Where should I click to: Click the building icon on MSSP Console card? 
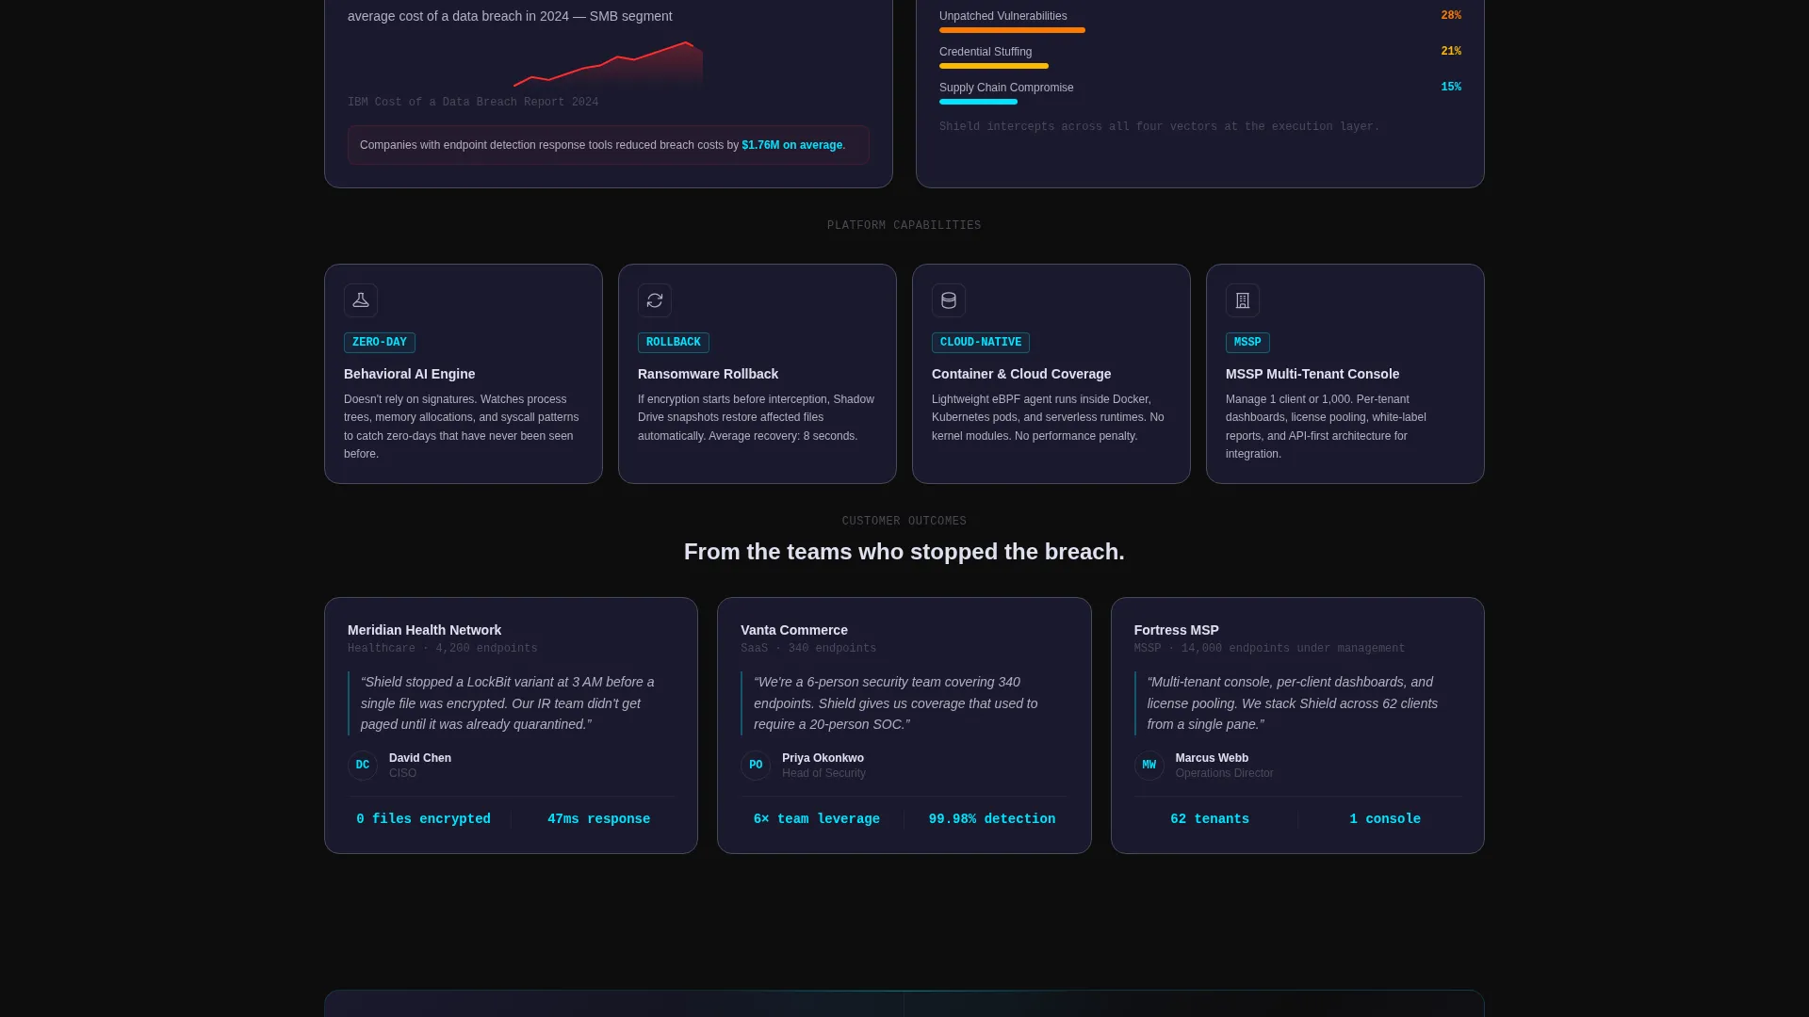click(1243, 300)
